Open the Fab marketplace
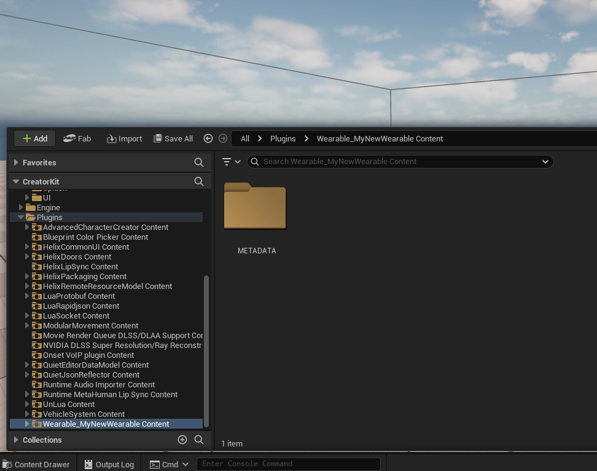Viewport: 597px width, 471px height. (77, 138)
